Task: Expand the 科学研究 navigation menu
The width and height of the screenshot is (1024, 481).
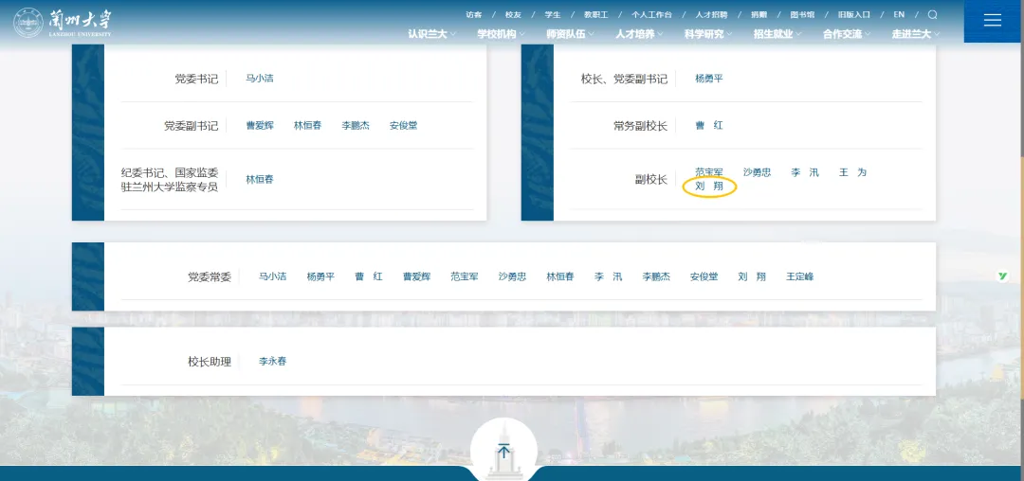Action: (708, 34)
